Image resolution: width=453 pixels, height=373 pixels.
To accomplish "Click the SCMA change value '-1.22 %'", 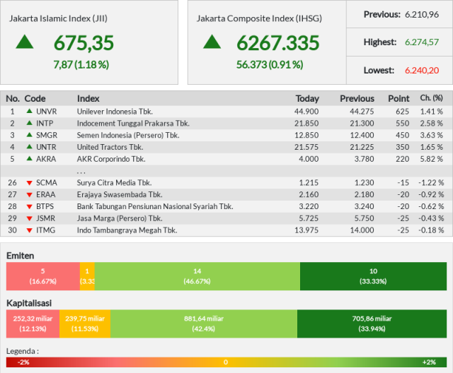I will point(431,183).
